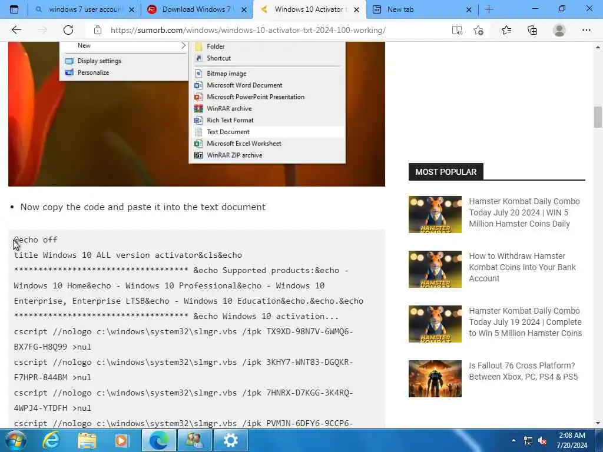Screen dimensions: 603x452
Task: Open User Accounts taskbar window
Action: coord(194,440)
